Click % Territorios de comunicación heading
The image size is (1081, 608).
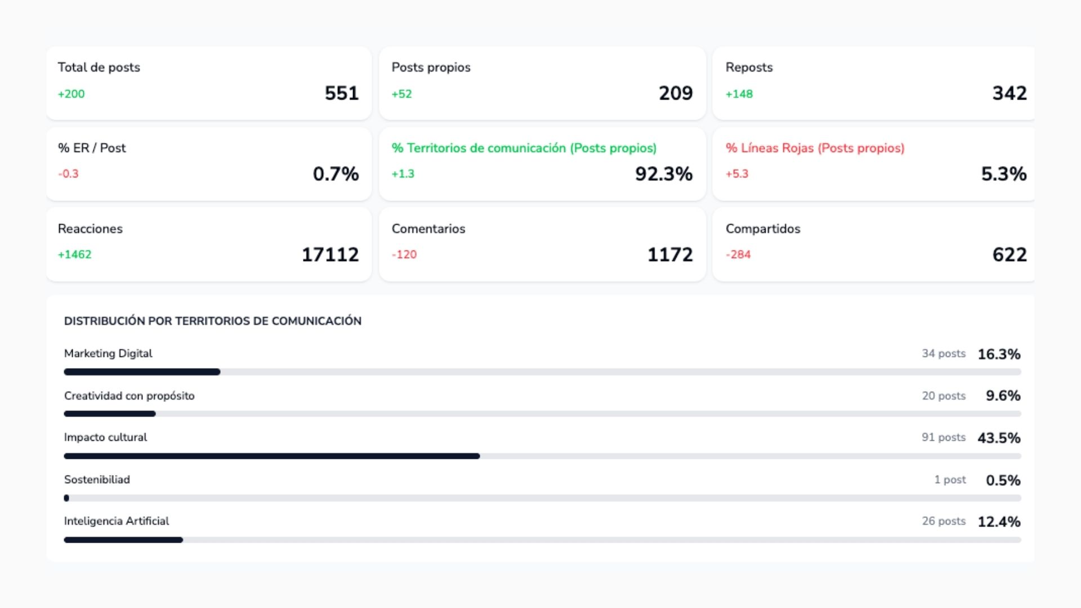[x=524, y=148]
